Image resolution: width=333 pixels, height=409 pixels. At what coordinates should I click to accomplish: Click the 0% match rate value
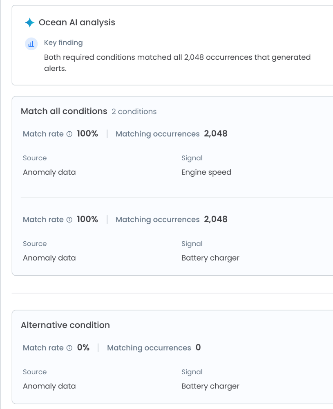[x=83, y=348]
